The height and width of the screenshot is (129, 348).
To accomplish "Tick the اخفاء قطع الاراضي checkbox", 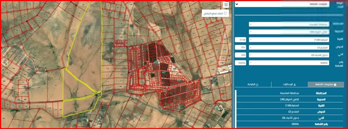I will pyautogui.click(x=225, y=13).
